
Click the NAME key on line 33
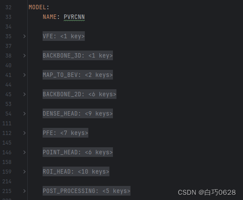tap(50, 17)
